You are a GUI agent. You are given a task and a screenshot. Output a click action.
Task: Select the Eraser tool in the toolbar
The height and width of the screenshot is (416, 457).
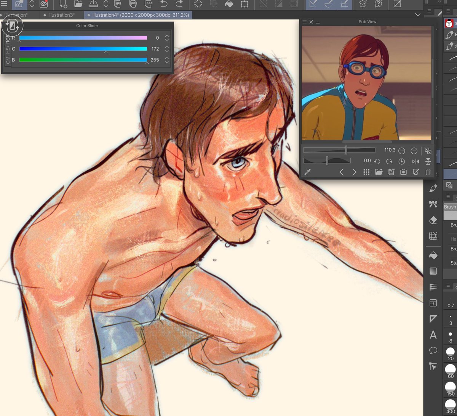433,220
